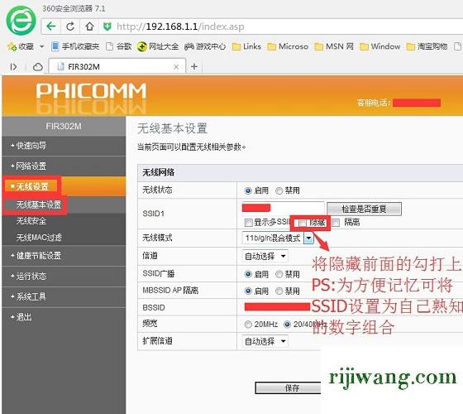
Task: Open the 网址大全 bookmark
Action: 158,46
